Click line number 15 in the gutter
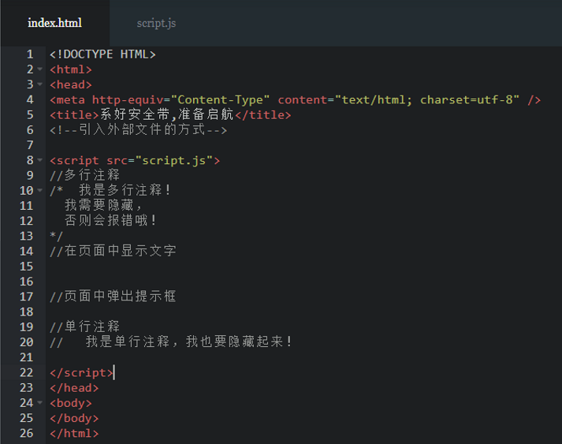562x444 pixels. pyautogui.click(x=27, y=267)
